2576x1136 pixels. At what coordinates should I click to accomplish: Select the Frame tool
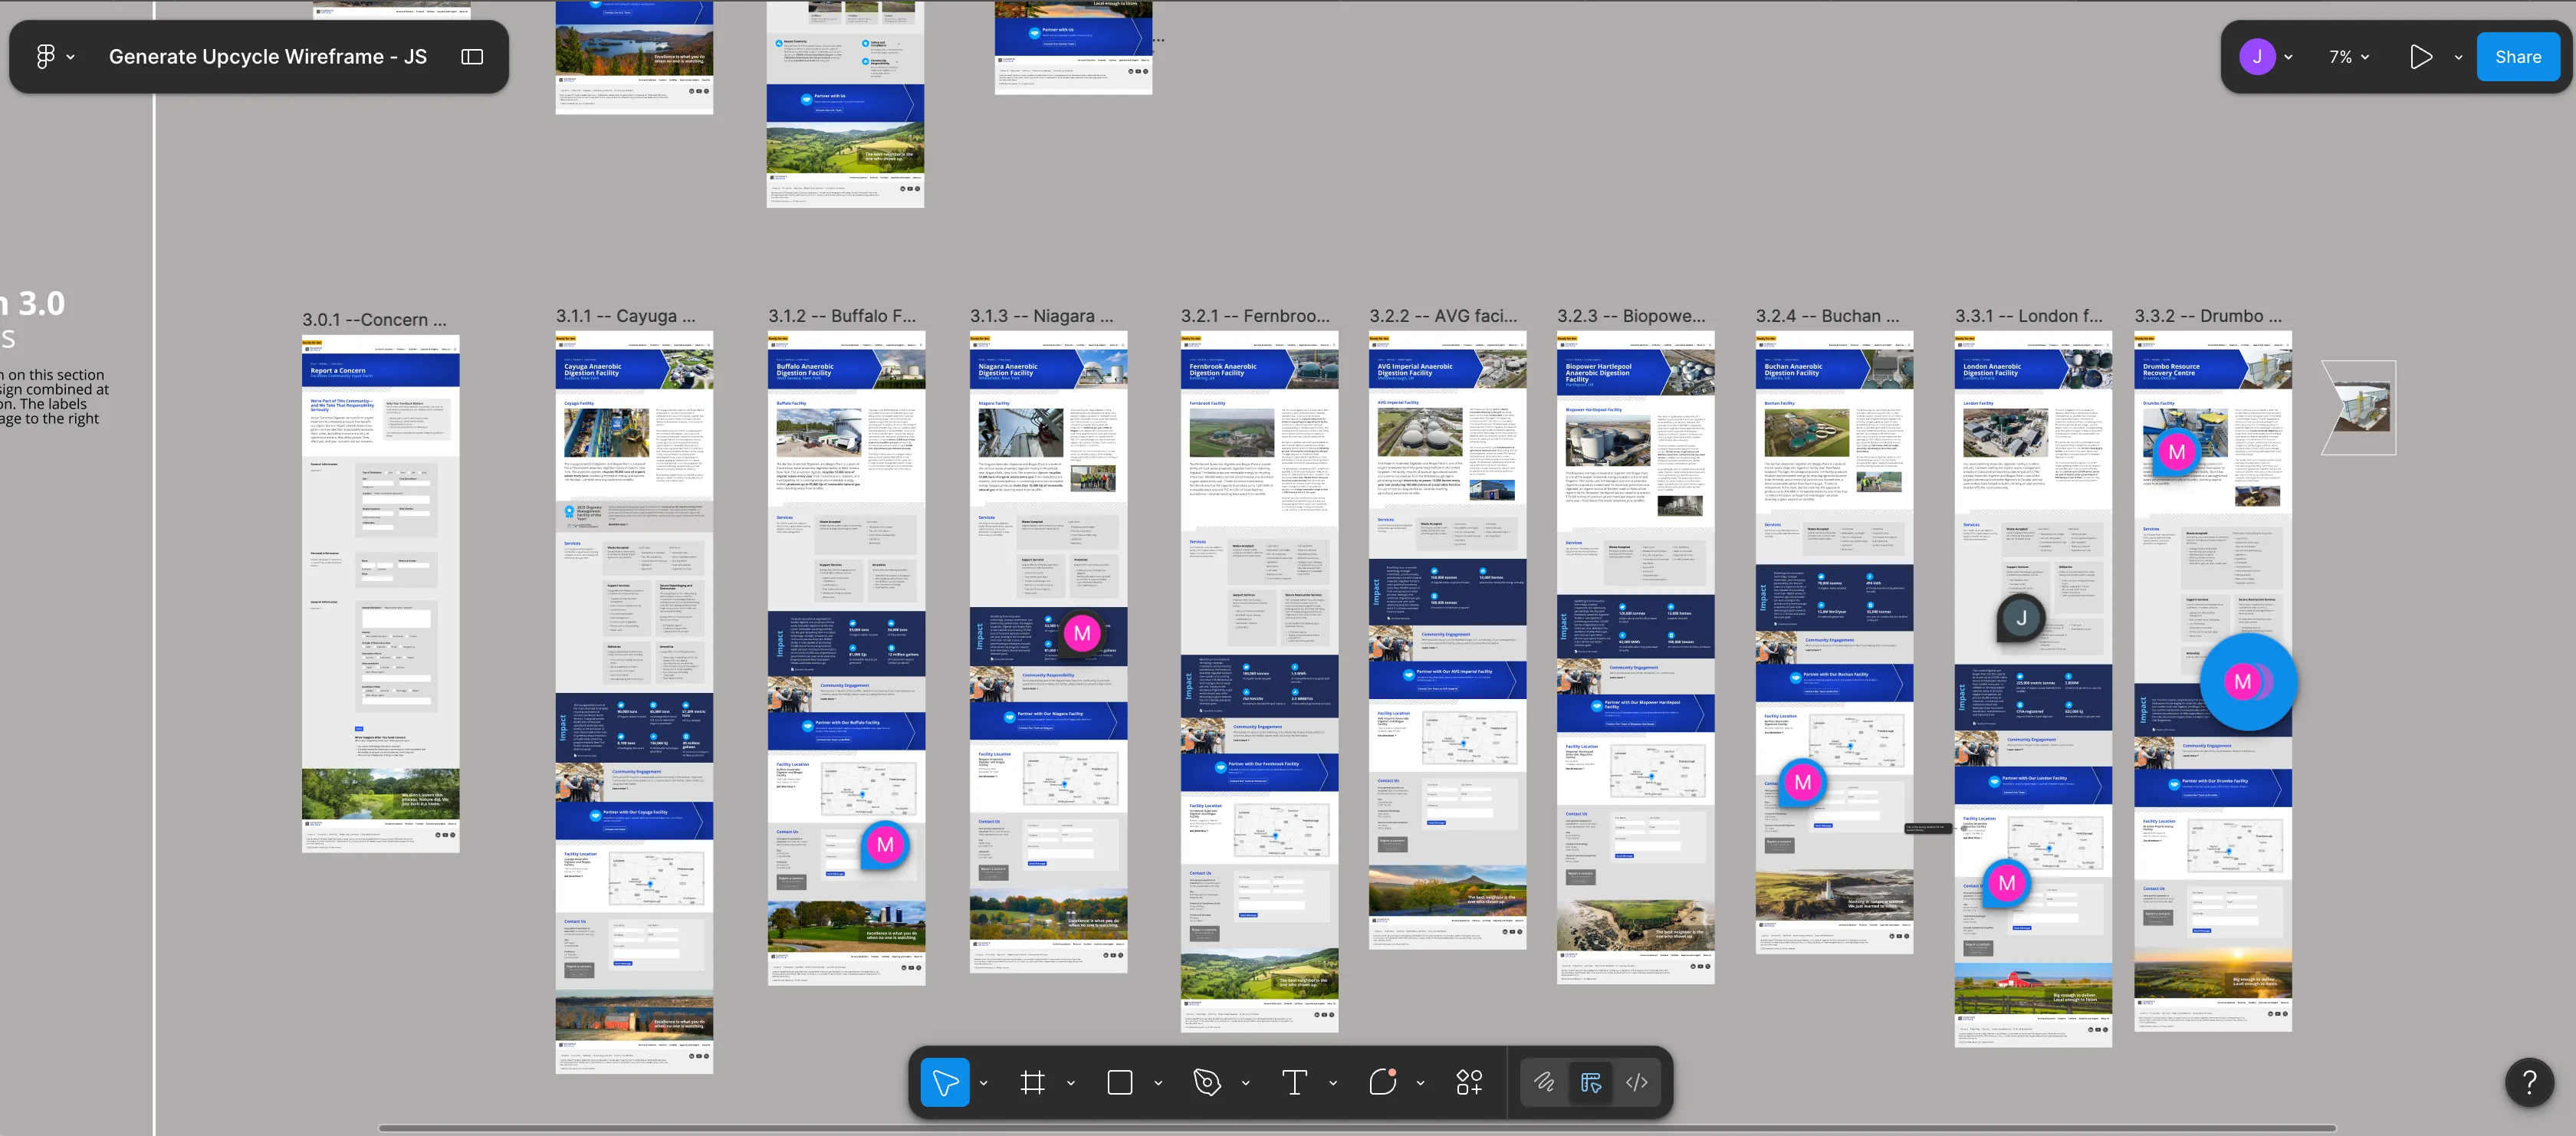tap(1032, 1082)
